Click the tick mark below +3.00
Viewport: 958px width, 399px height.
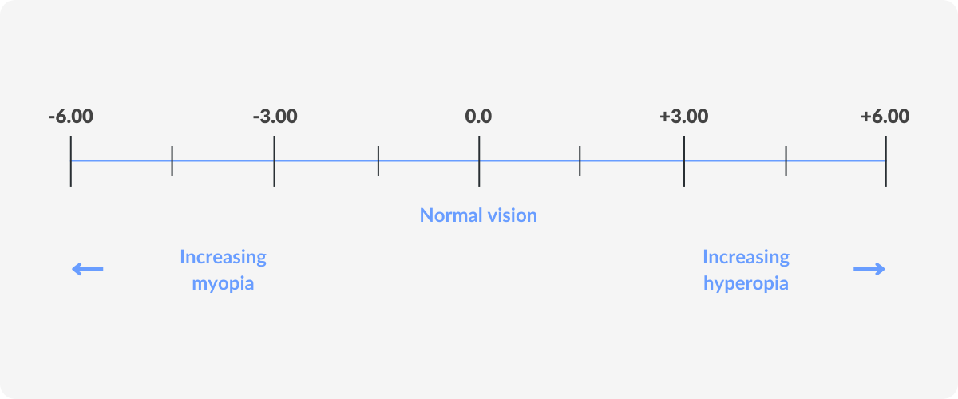[684, 161]
